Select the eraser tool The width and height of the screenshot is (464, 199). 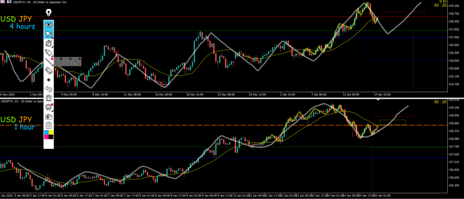pyautogui.click(x=49, y=71)
